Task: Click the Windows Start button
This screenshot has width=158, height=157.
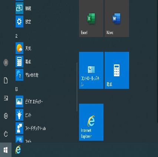Action: (6, 150)
